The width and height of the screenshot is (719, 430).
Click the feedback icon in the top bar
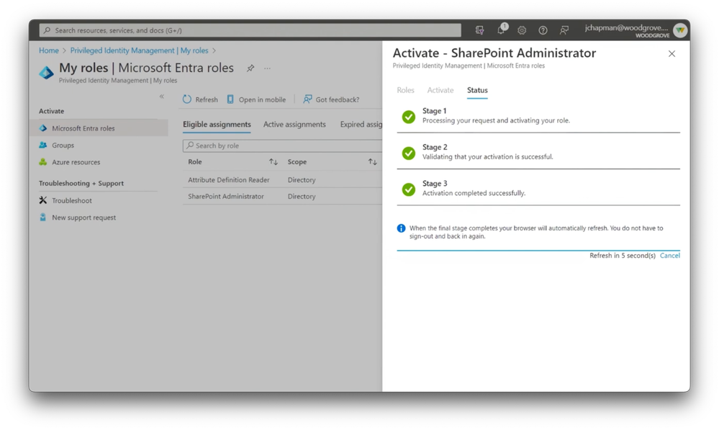564,30
